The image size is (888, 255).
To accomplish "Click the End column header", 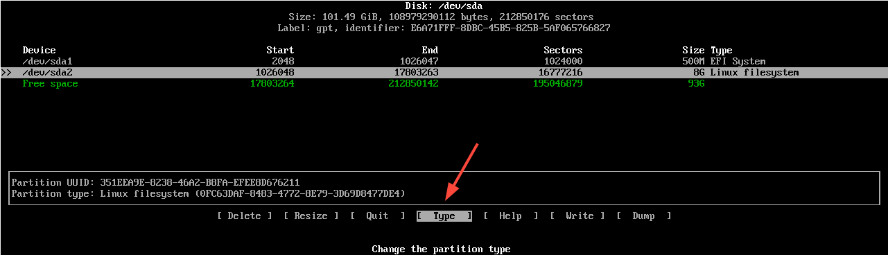I will click(430, 51).
